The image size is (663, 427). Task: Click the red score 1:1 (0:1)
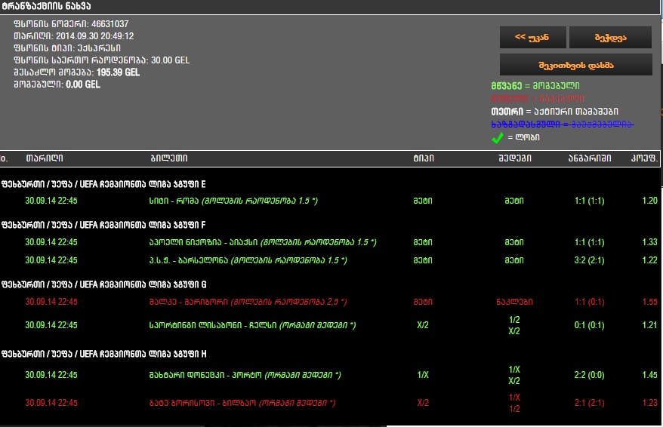[590, 302]
